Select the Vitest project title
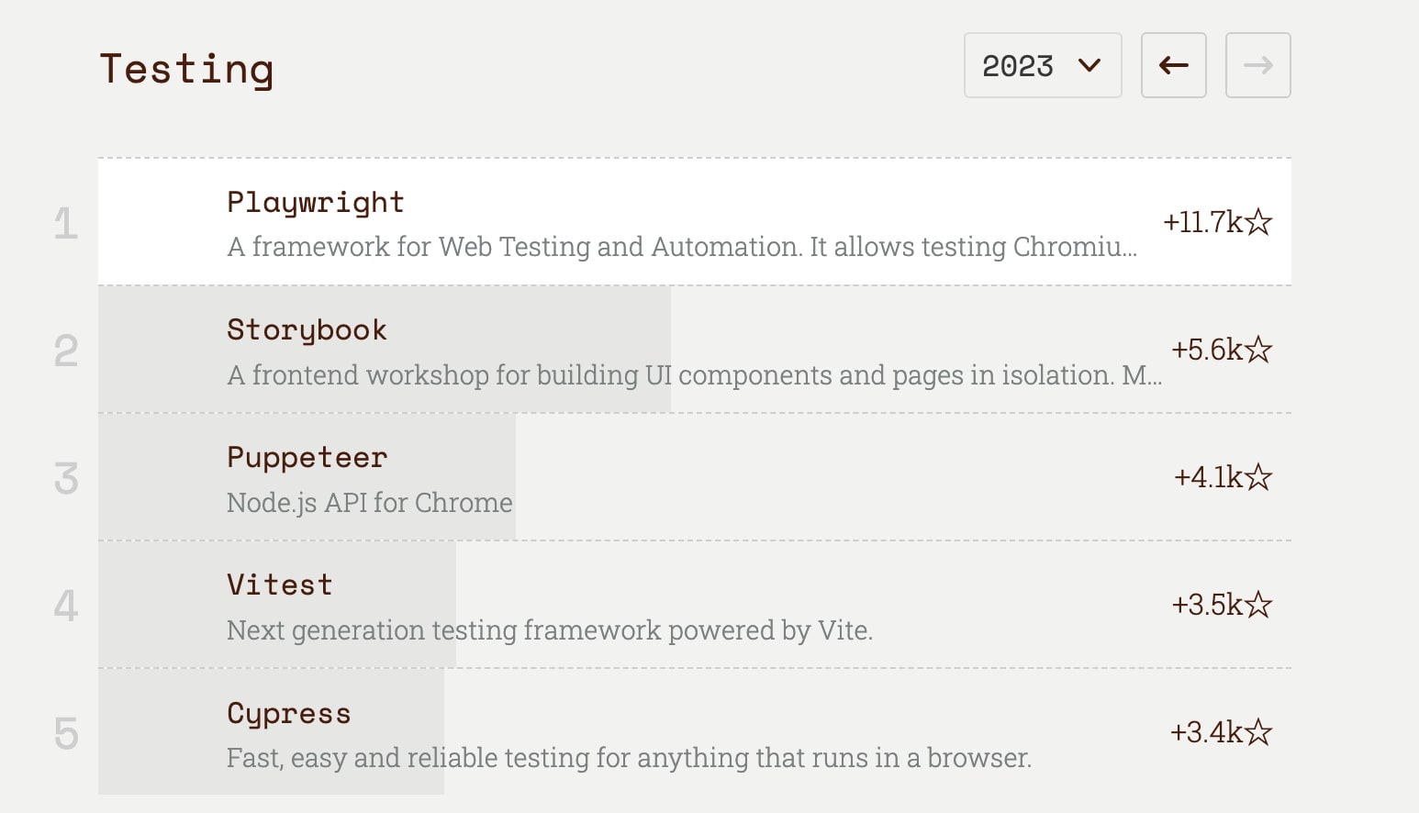 pyautogui.click(x=279, y=585)
